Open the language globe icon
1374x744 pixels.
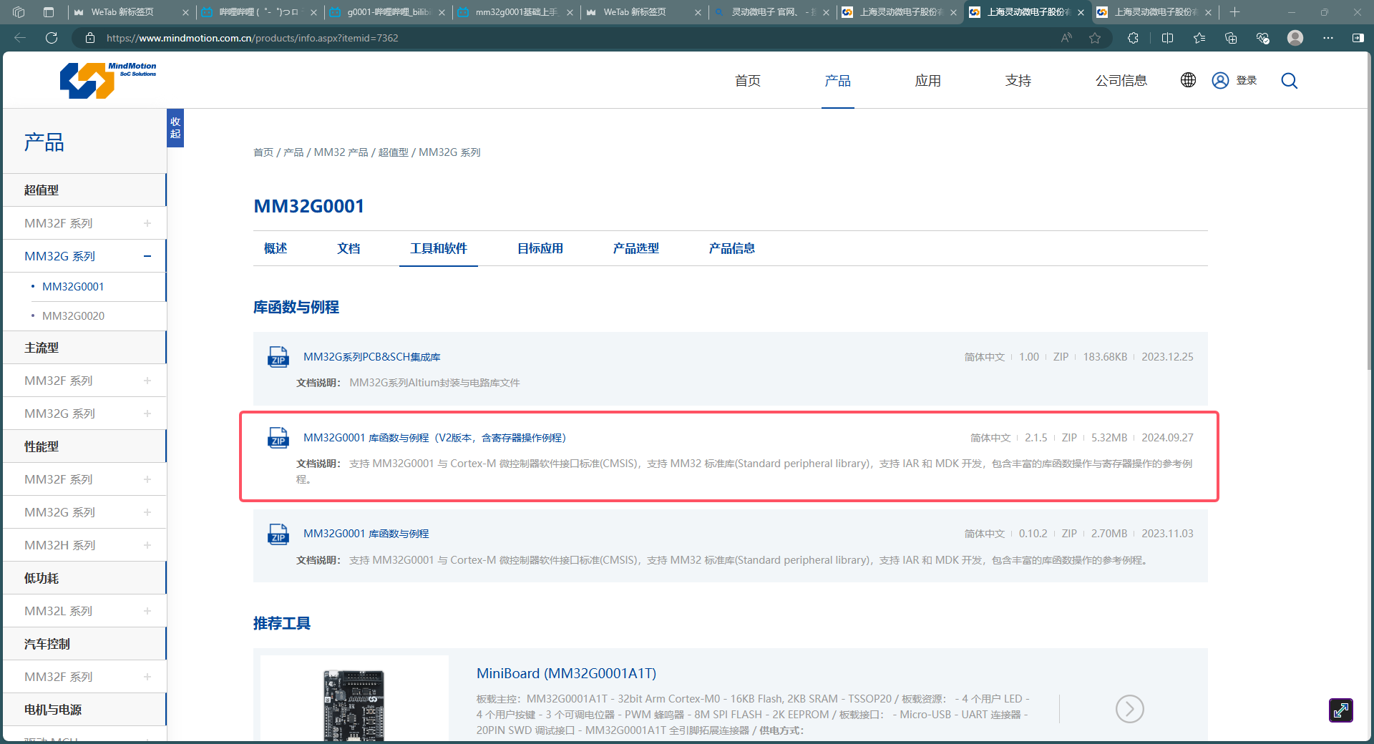tap(1188, 80)
